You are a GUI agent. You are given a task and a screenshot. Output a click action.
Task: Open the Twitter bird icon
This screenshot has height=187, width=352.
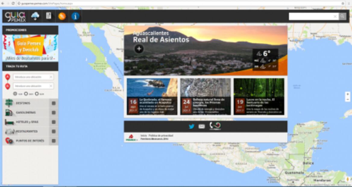point(191,126)
